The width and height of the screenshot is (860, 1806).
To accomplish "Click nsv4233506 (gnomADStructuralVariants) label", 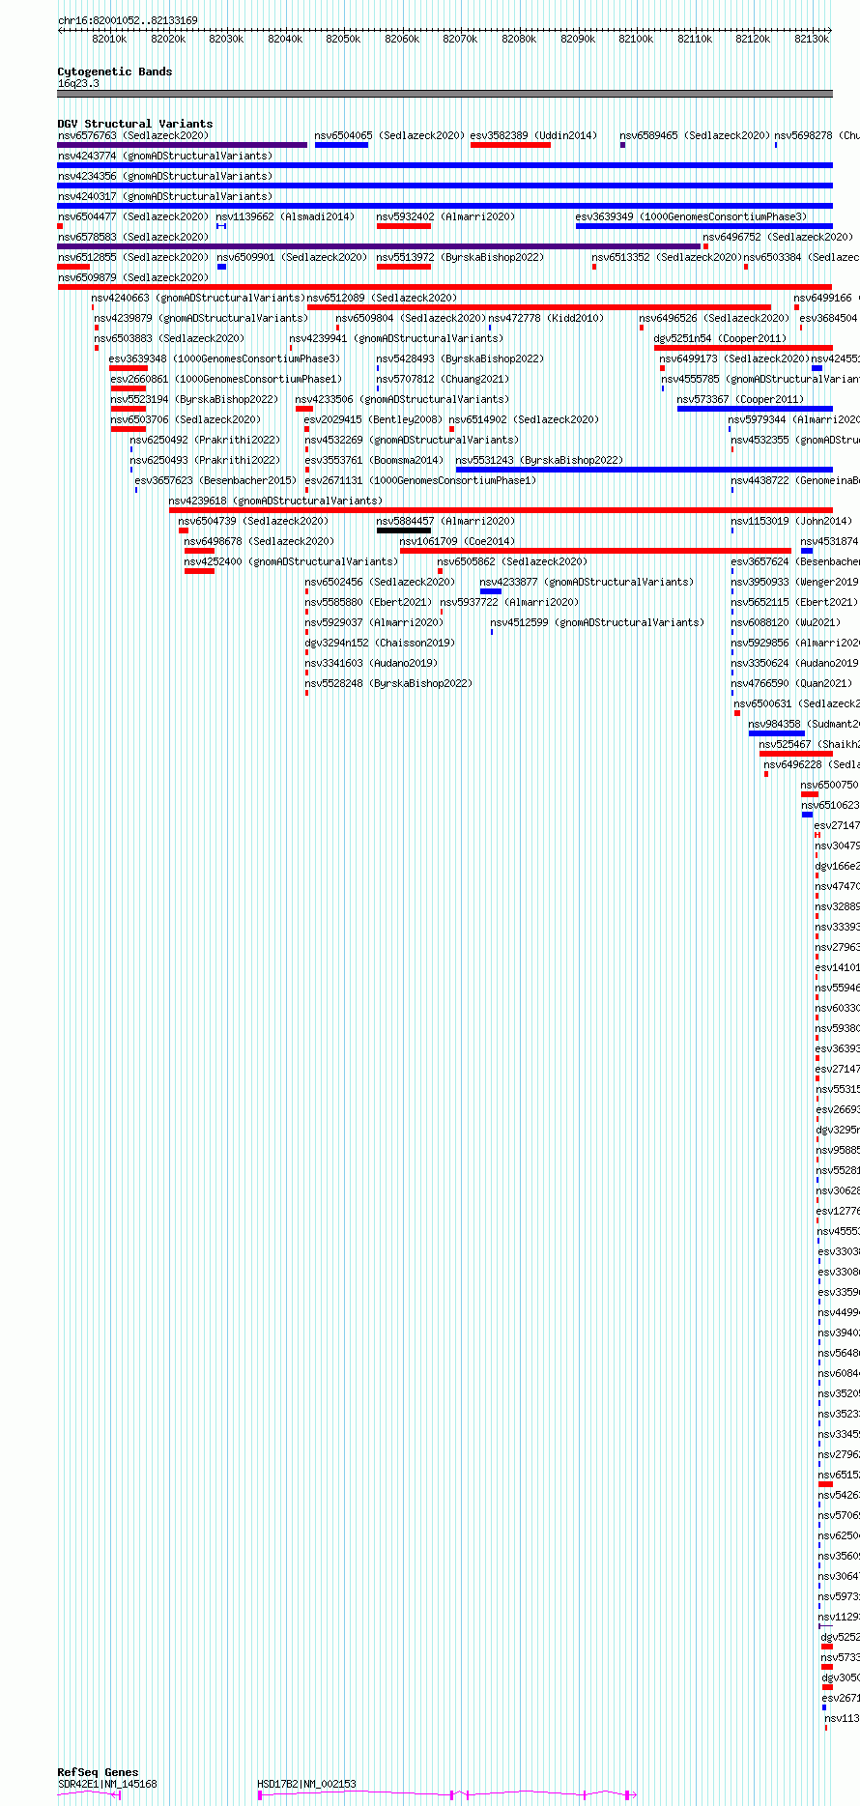I will tap(402, 399).
